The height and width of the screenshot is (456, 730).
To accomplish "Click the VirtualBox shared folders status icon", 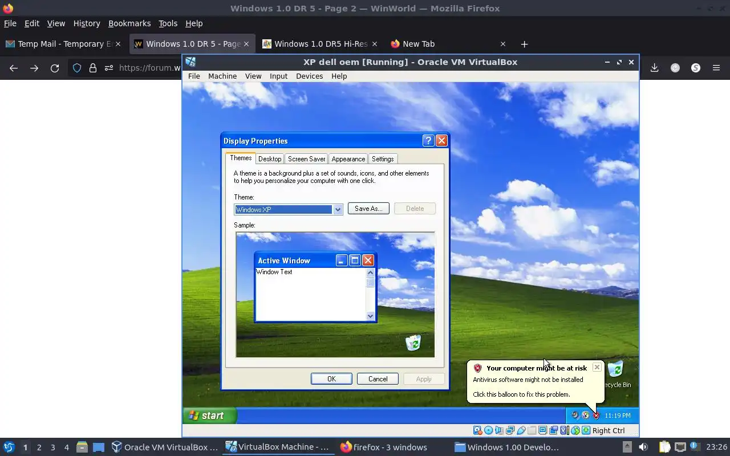I will click(532, 430).
